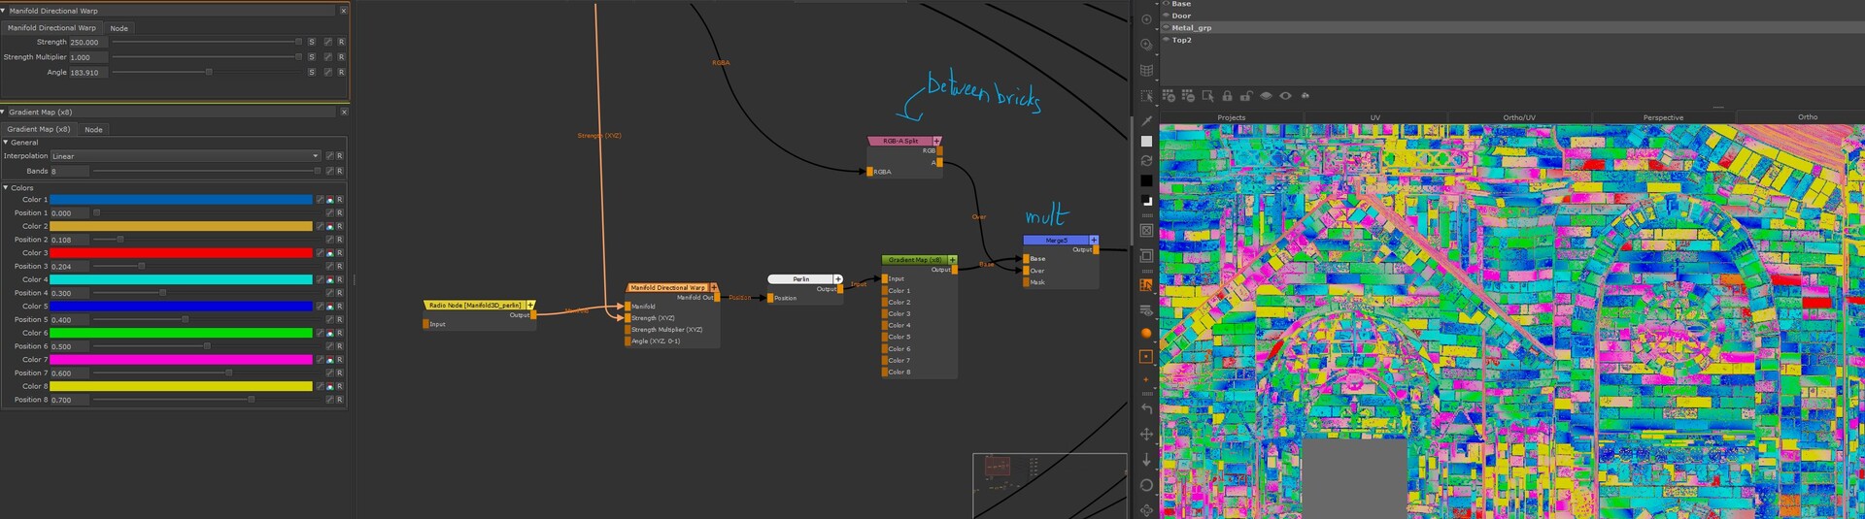Screen dimensions: 1865x519
Task: Open the Ortho/UV viewport tab
Action: coord(1519,117)
